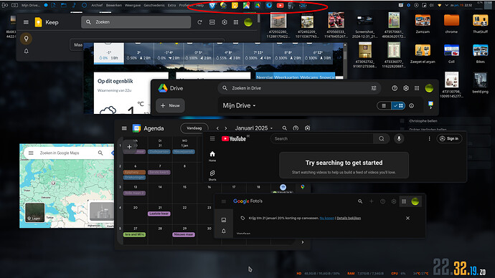Select the Notes lightbulb in Keep sidebar

tap(27, 39)
